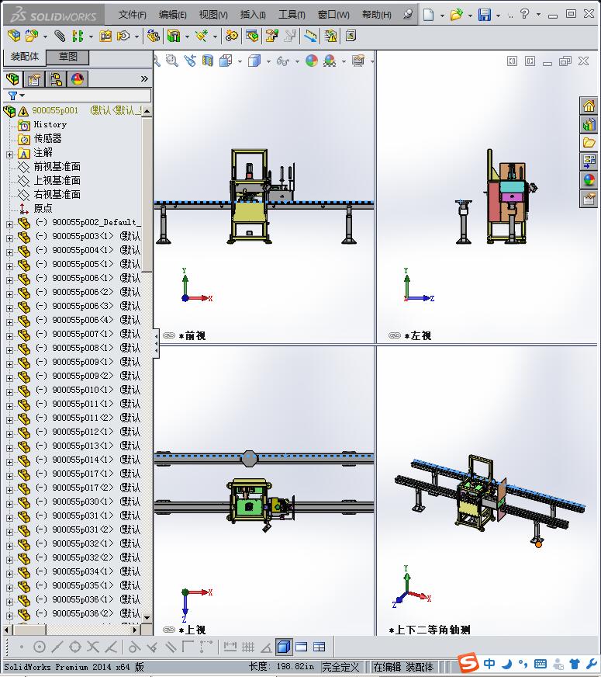Expand the 900055p010<1> component node
Viewport: 601px width, 677px height.
tap(9, 391)
